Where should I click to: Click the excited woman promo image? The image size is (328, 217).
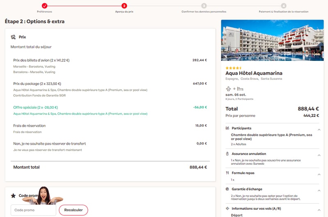(x=43, y=195)
